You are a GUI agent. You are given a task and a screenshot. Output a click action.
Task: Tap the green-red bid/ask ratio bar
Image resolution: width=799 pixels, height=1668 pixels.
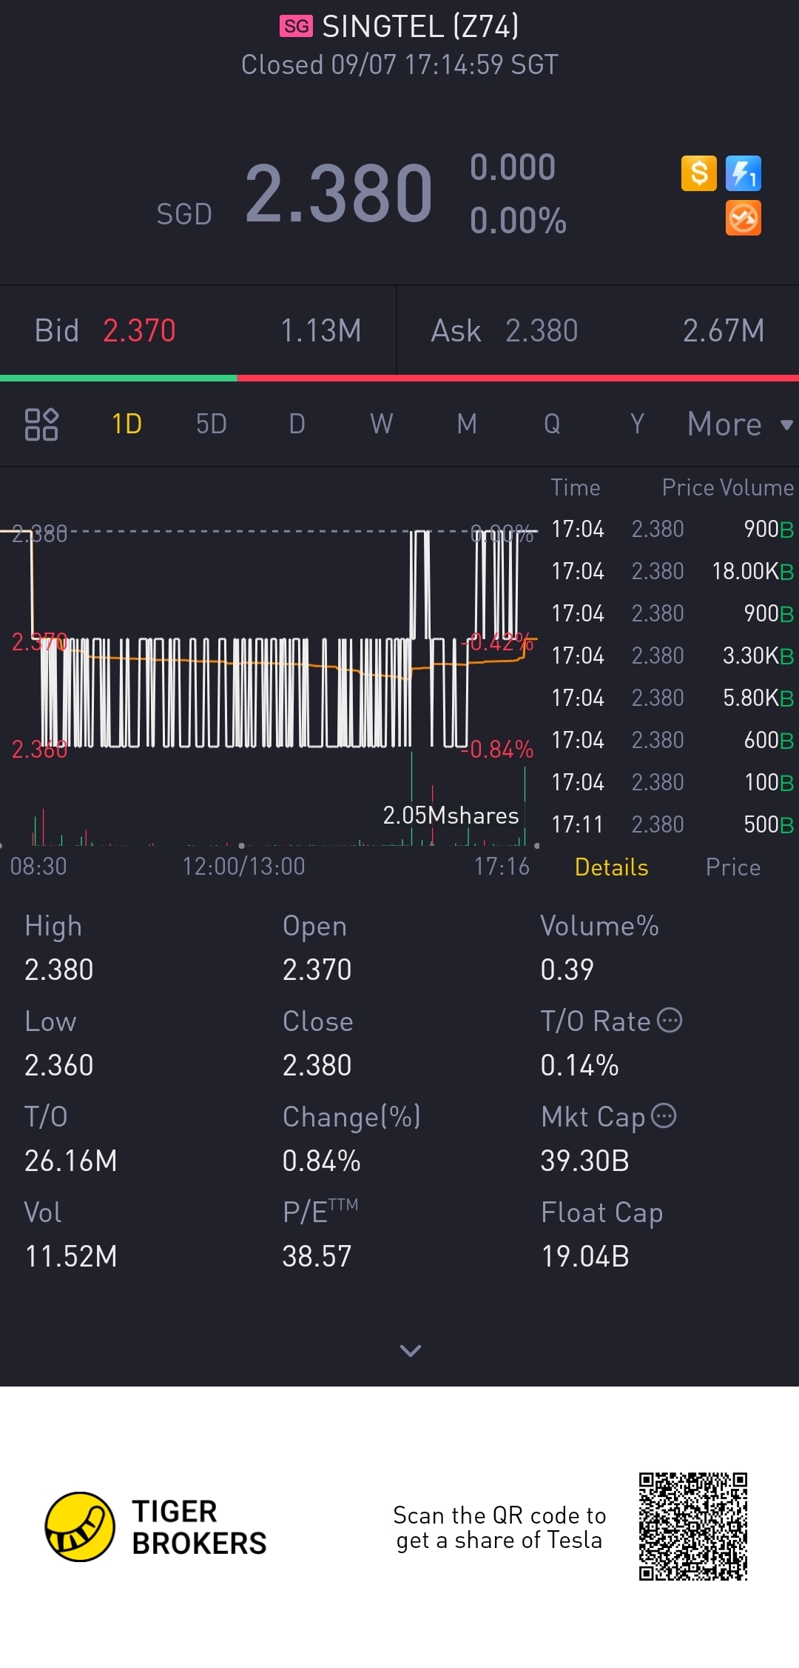(x=399, y=378)
